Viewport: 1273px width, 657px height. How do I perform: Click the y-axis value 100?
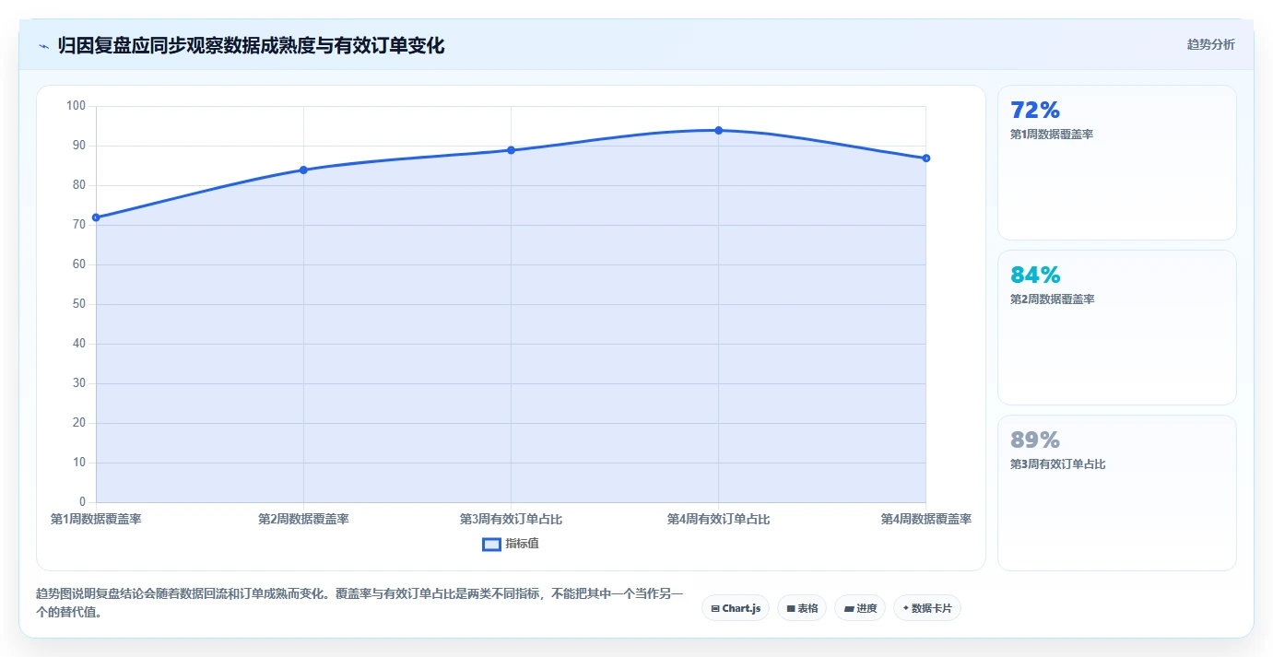click(76, 106)
